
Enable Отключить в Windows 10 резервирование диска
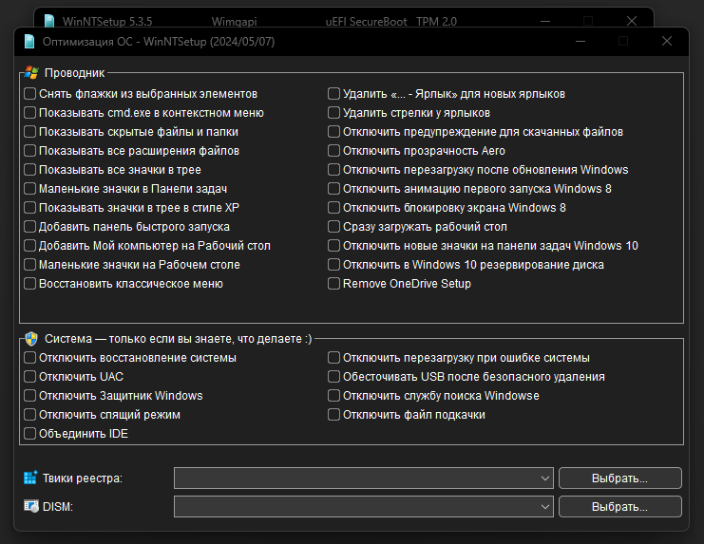[333, 265]
